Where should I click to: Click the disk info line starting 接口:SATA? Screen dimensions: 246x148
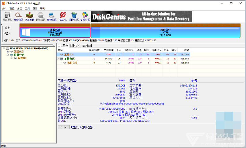(80, 40)
